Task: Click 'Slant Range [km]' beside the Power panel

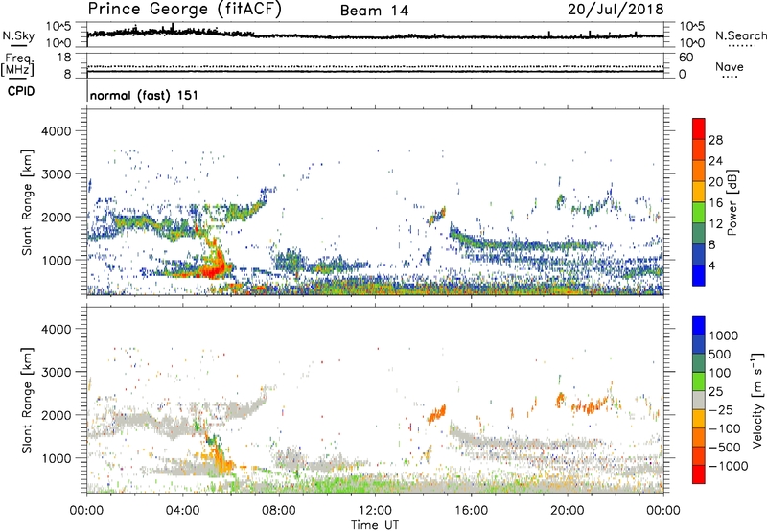Action: coord(27,202)
